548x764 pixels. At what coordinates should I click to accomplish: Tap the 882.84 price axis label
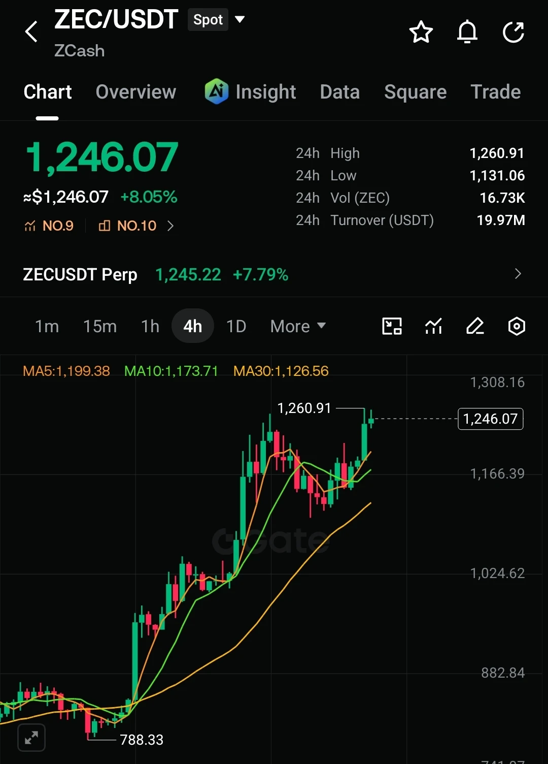point(503,673)
